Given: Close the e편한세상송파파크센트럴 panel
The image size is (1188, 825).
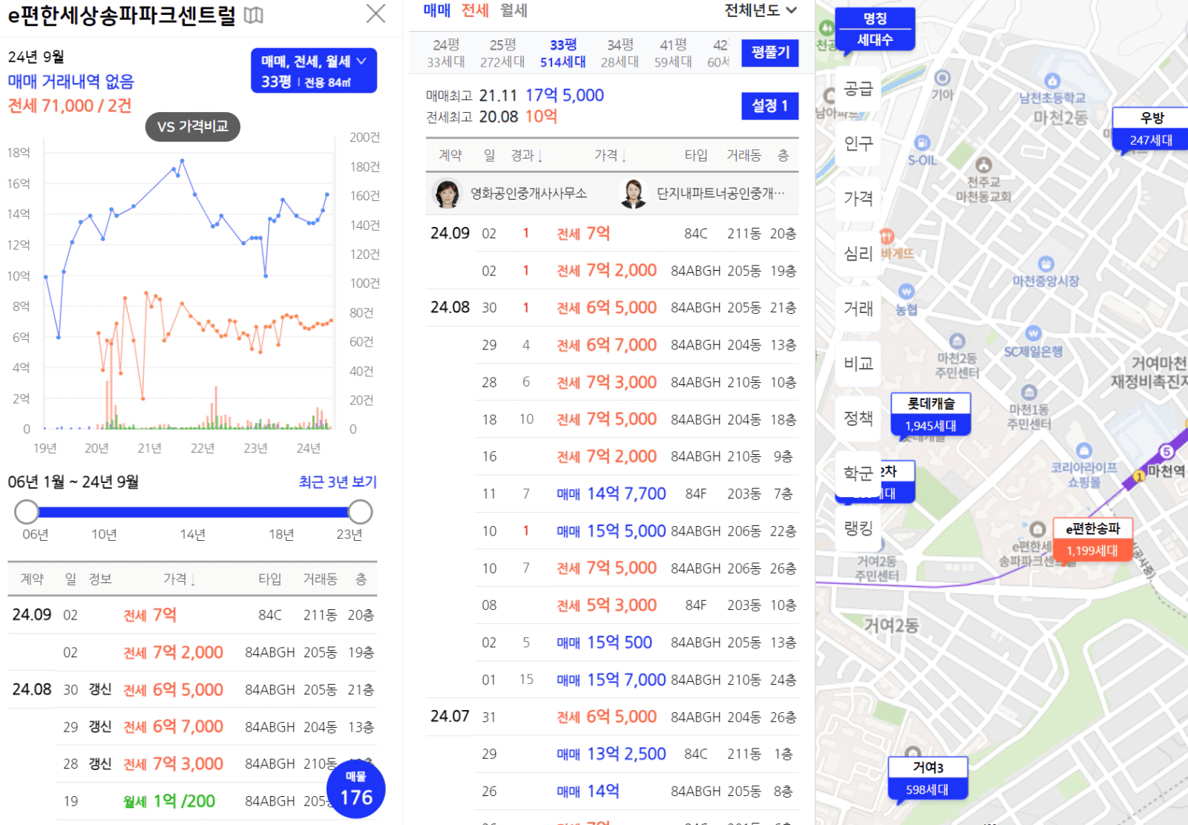Looking at the screenshot, I should tap(376, 13).
